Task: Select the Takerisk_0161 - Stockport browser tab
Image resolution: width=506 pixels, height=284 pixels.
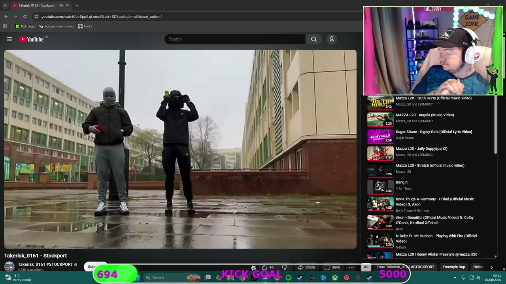Action: coord(40,6)
